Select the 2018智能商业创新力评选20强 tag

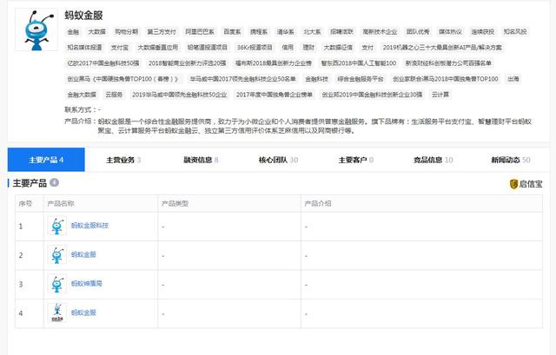(188, 63)
